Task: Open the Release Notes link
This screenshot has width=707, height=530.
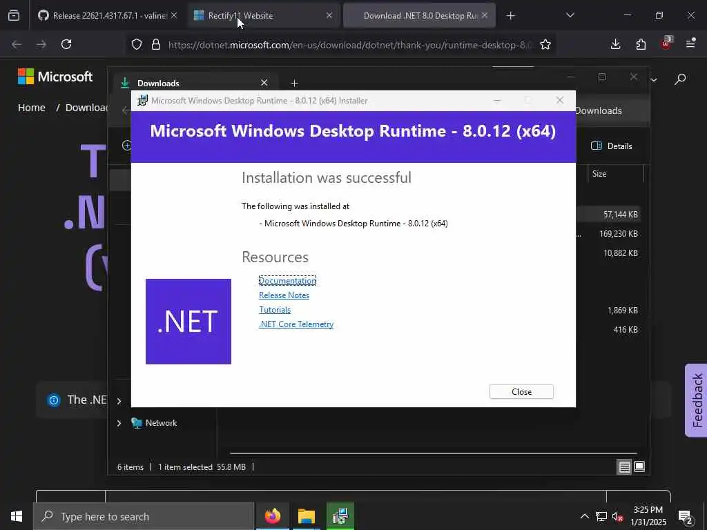Action: pos(284,295)
